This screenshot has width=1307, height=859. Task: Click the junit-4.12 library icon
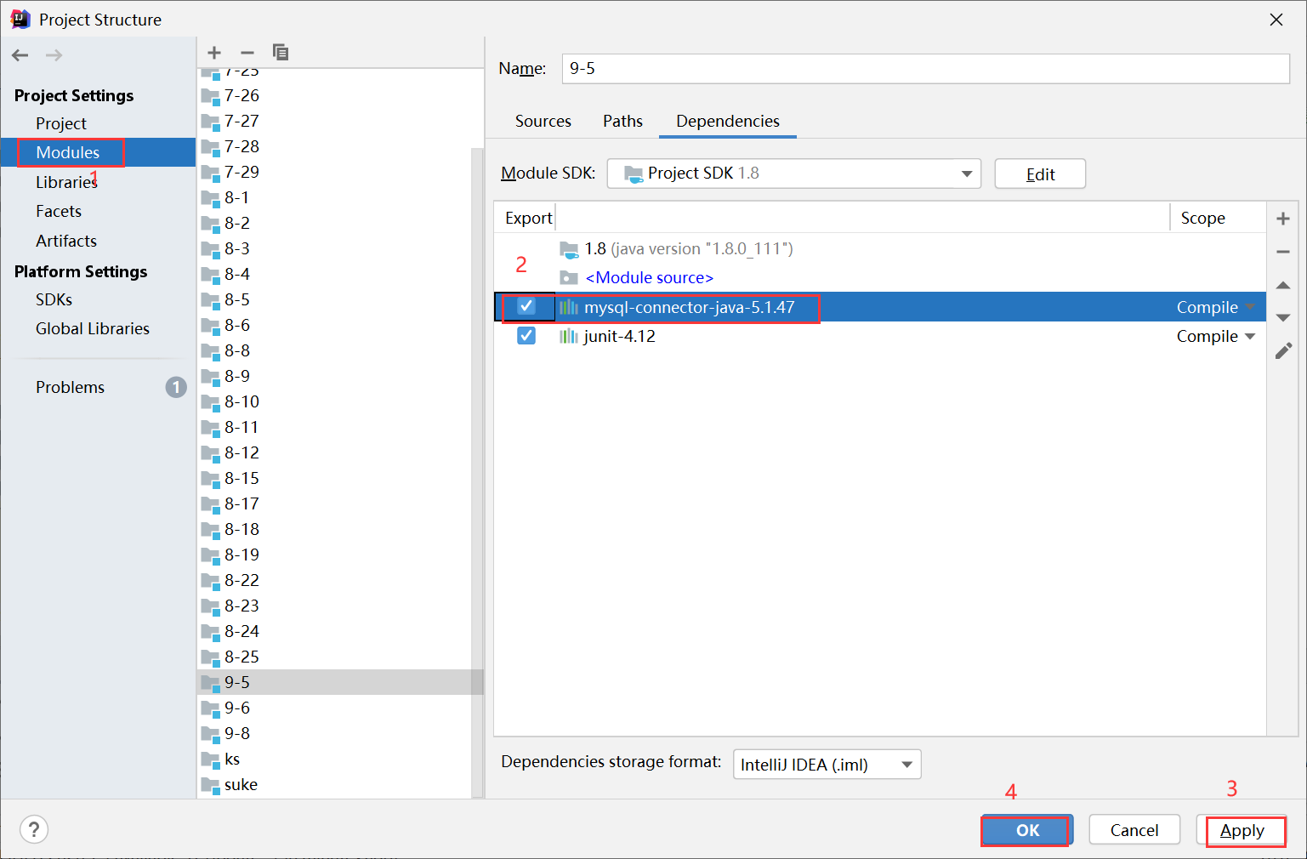[569, 336]
